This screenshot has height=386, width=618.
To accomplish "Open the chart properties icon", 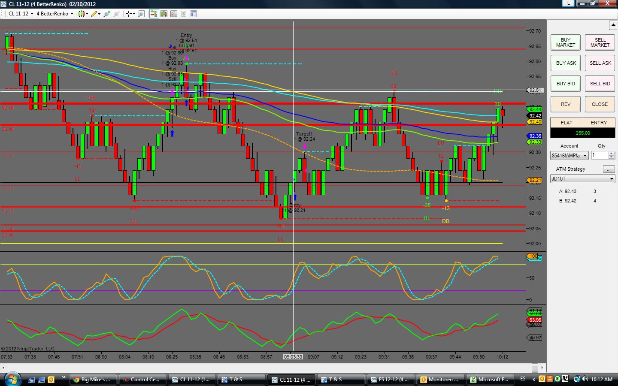I will (194, 14).
